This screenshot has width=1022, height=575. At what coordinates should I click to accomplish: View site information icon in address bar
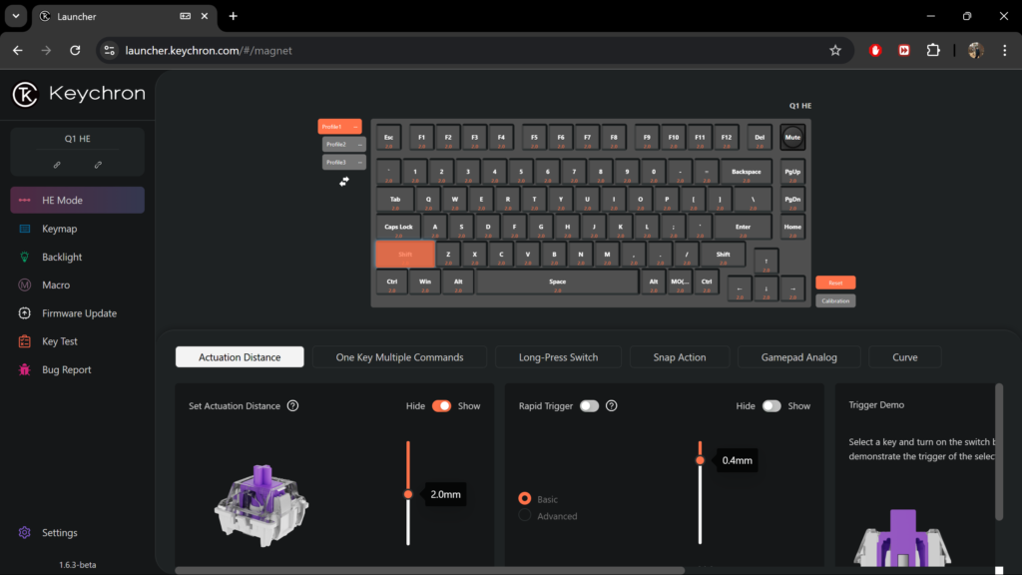click(110, 50)
